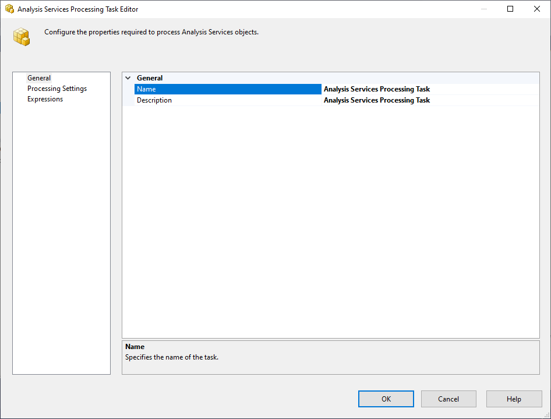The image size is (551, 419).
Task: Open Help for this editor
Action: coord(514,399)
